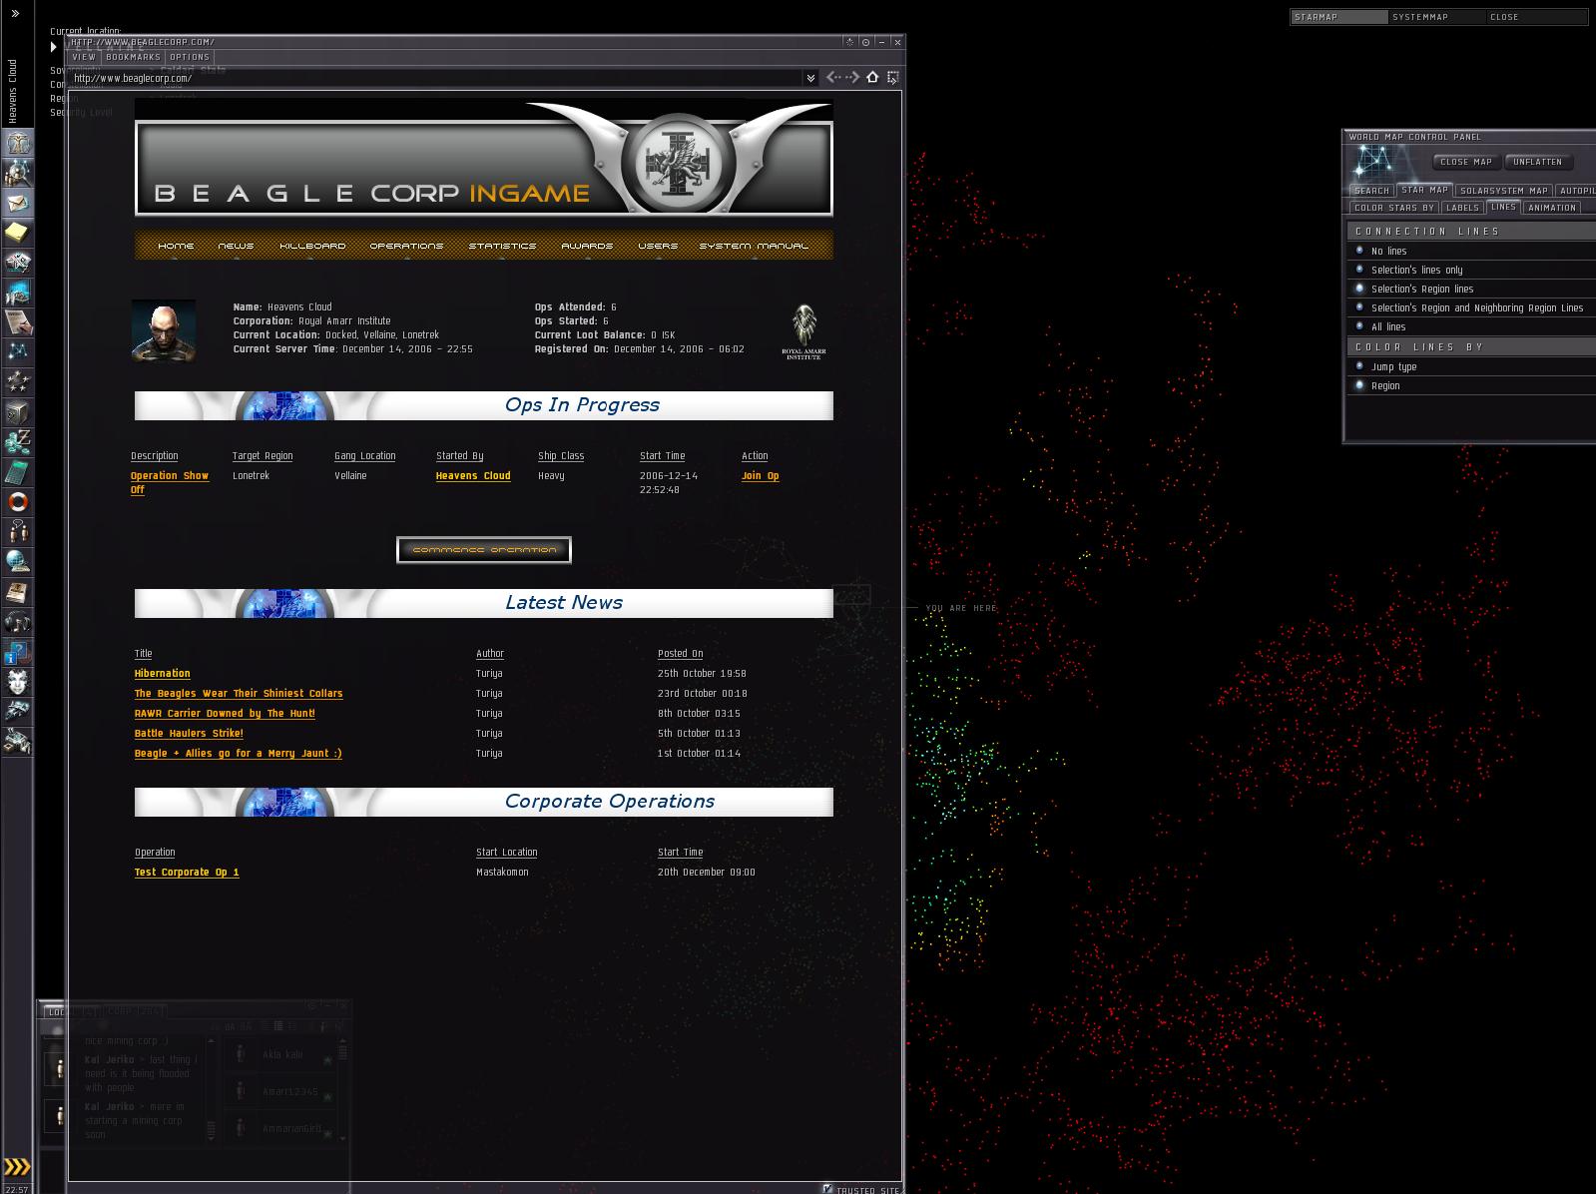
Task: Open RAWR Carrier Downed by The Hunt! article
Action: 225,714
